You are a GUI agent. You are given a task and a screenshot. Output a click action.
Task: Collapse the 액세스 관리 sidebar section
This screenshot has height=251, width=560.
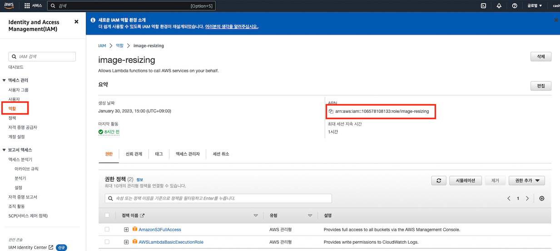point(4,80)
